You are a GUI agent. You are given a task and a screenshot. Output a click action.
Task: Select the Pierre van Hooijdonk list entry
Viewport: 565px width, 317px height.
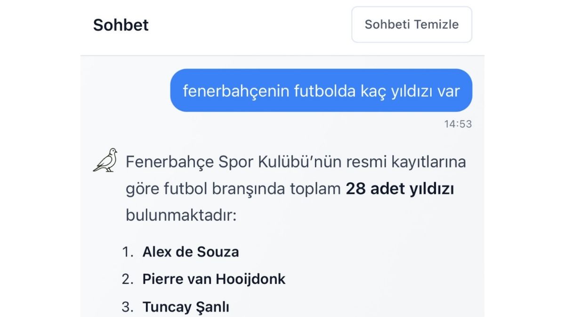click(x=214, y=279)
